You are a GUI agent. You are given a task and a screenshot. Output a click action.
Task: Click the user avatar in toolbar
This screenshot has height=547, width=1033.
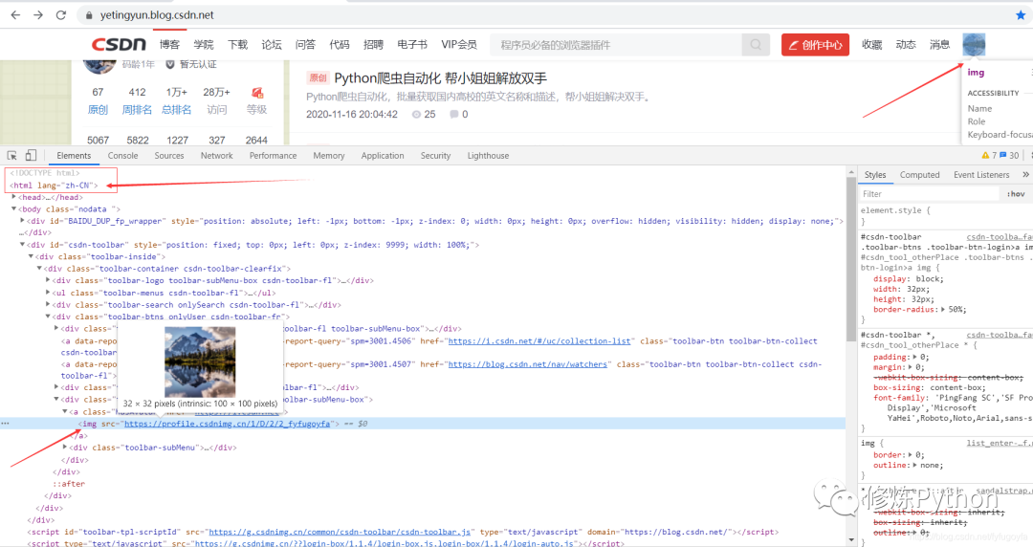click(x=974, y=44)
